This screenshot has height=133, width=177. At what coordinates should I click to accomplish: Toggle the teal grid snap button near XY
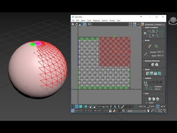coord(158,106)
